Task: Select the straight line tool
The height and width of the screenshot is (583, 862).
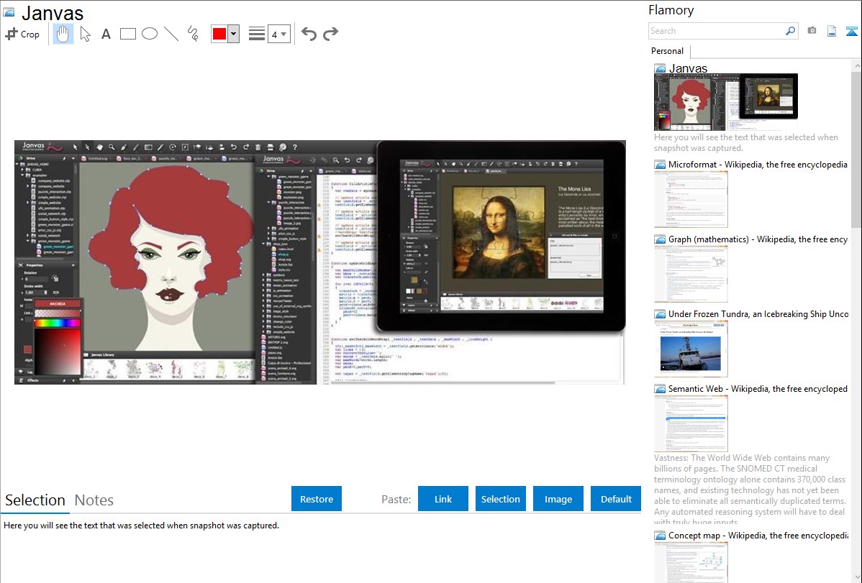Action: [171, 34]
